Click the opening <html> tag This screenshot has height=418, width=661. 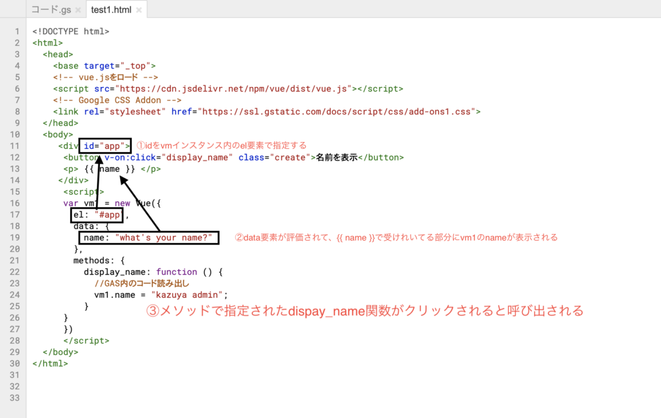pyautogui.click(x=48, y=43)
